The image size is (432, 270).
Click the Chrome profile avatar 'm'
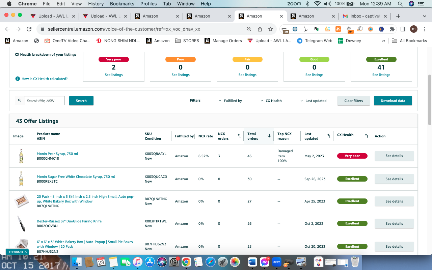pos(413,29)
